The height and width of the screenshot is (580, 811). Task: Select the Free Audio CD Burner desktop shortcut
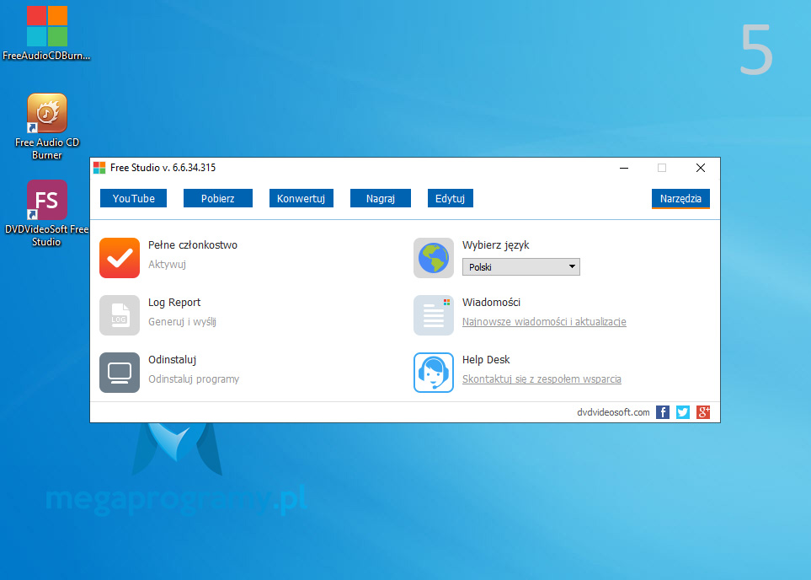46,126
